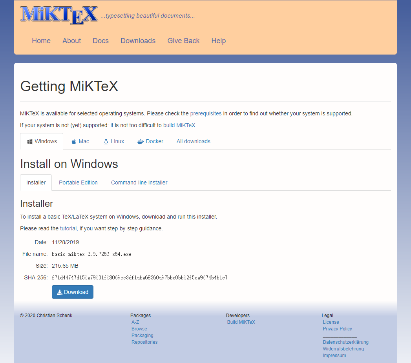Switch to the Mac tab
This screenshot has width=411, height=363.
(x=80, y=142)
